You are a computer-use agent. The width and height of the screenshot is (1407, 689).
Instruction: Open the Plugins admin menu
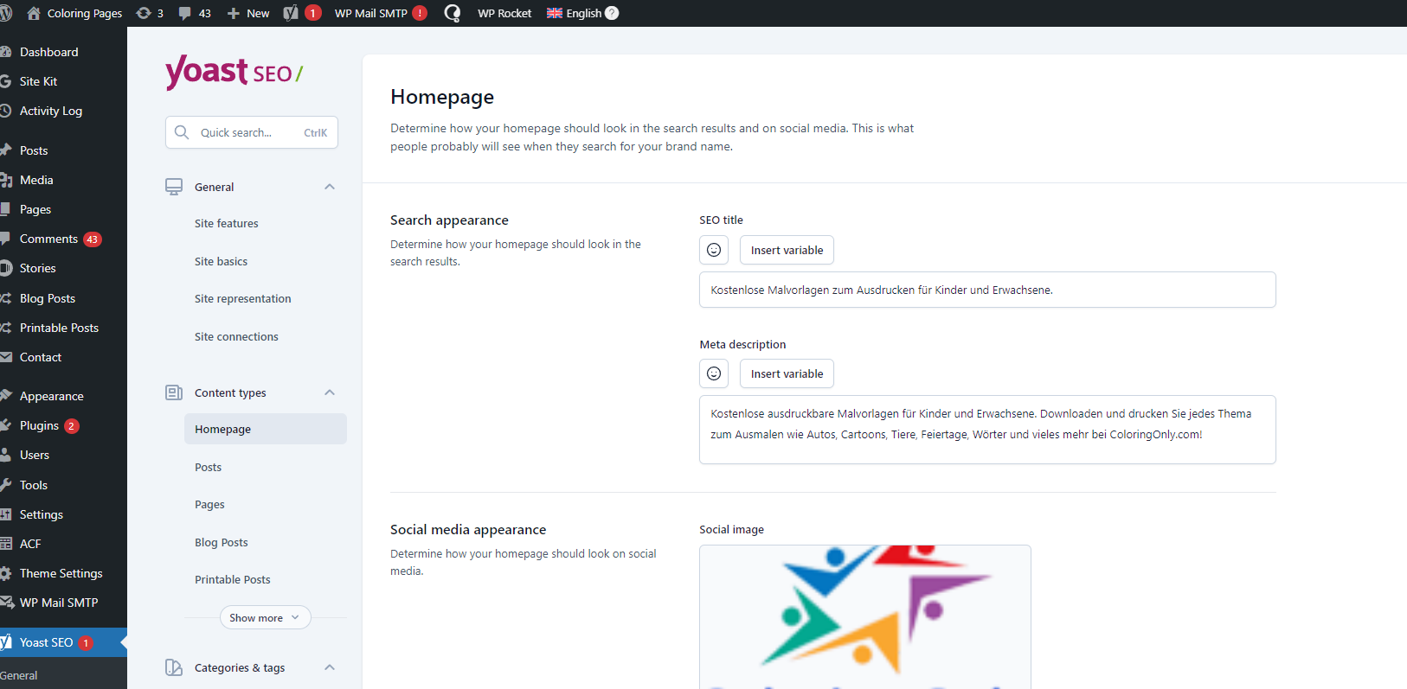pos(40,425)
